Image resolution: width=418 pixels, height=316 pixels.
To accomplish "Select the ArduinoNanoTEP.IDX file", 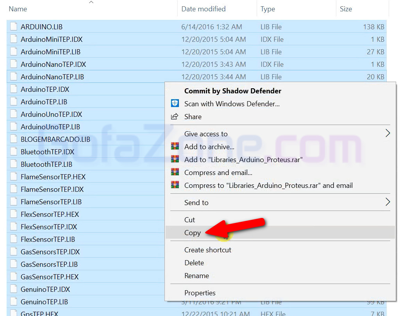I will [53, 64].
